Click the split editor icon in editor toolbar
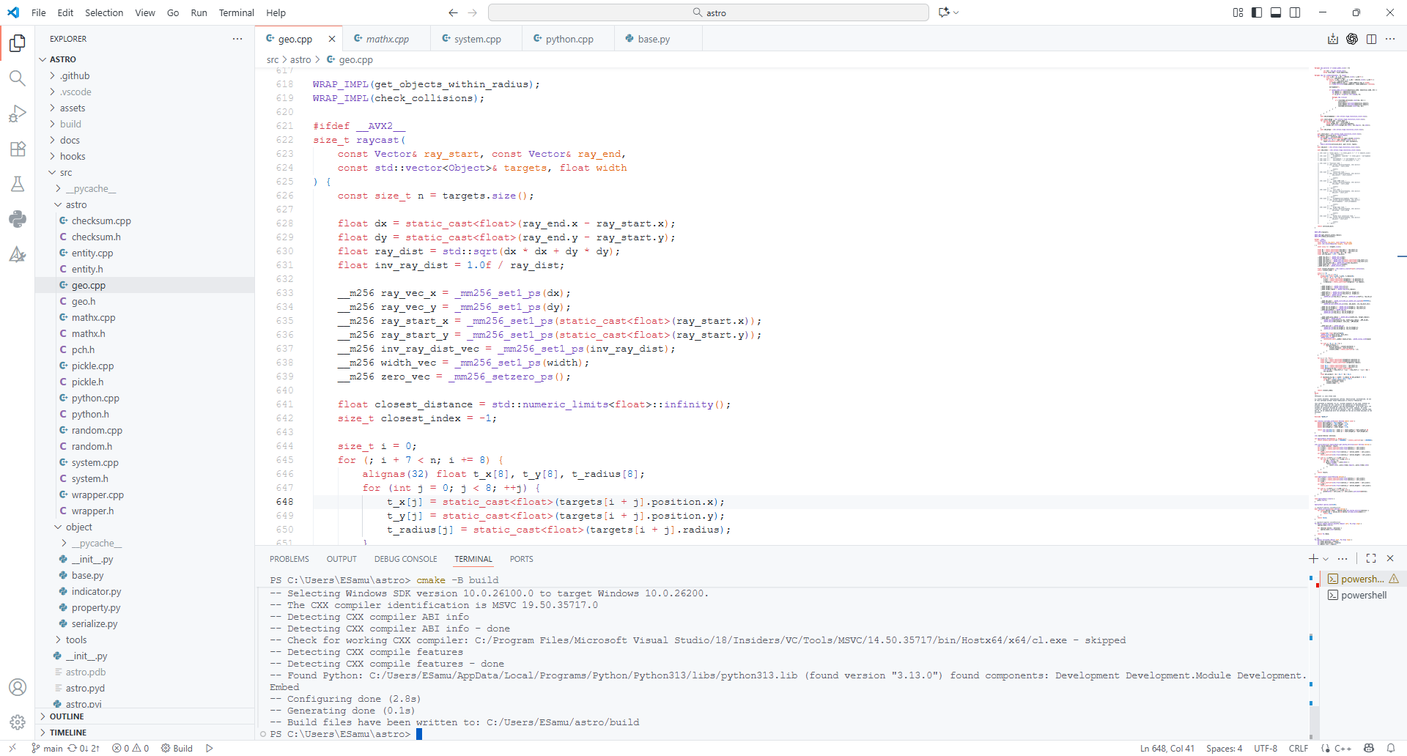 pos(1371,39)
